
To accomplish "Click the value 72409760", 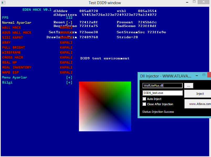I will pyautogui.click(x=89, y=37).
